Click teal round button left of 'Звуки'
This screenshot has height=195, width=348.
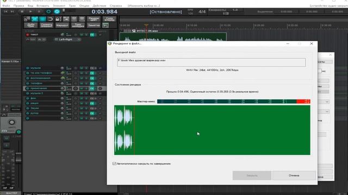(x=28, y=108)
